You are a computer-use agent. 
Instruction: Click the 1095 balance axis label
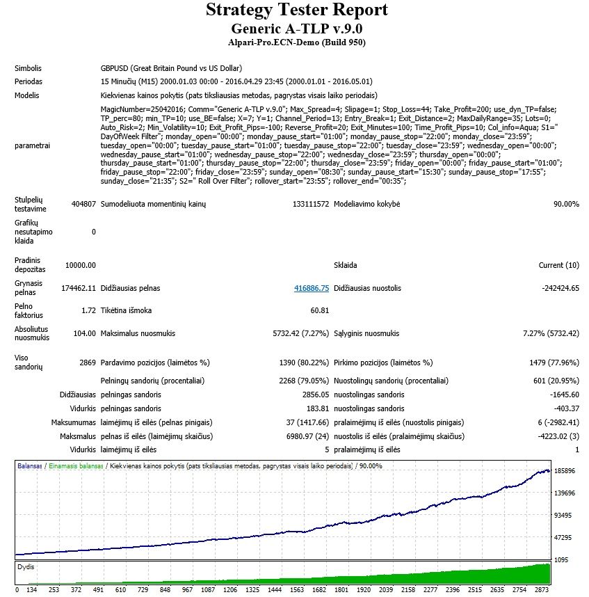[x=561, y=559]
